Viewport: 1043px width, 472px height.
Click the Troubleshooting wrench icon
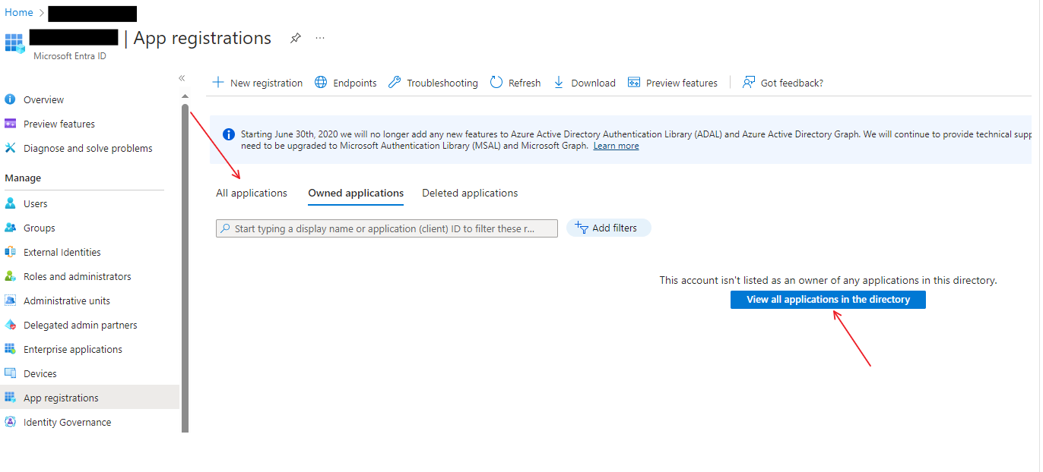tap(395, 83)
